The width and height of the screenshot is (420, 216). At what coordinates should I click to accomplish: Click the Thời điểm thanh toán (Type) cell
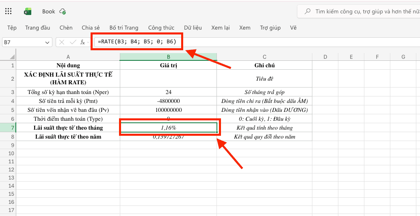point(68,119)
